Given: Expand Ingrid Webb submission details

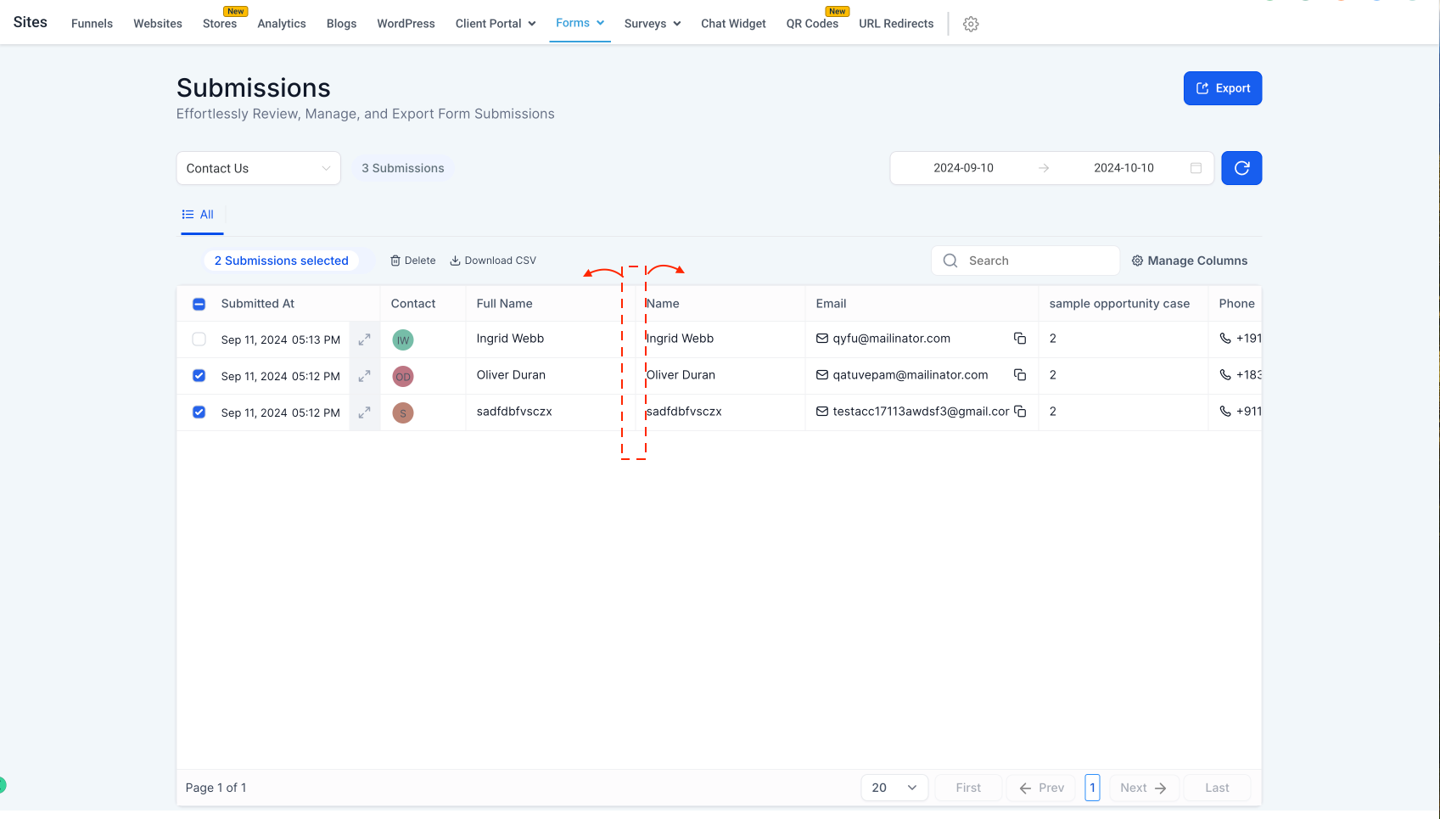Looking at the screenshot, I should coord(364,339).
